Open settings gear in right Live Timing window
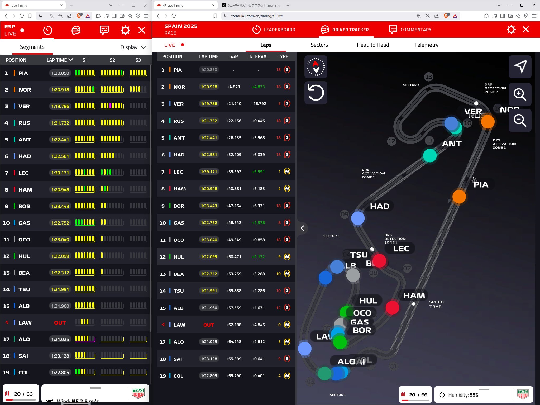Image resolution: width=540 pixels, height=405 pixels. tap(511, 30)
